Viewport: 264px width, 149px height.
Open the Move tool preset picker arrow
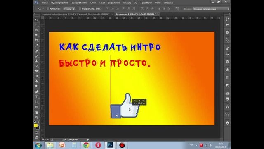point(43,9)
